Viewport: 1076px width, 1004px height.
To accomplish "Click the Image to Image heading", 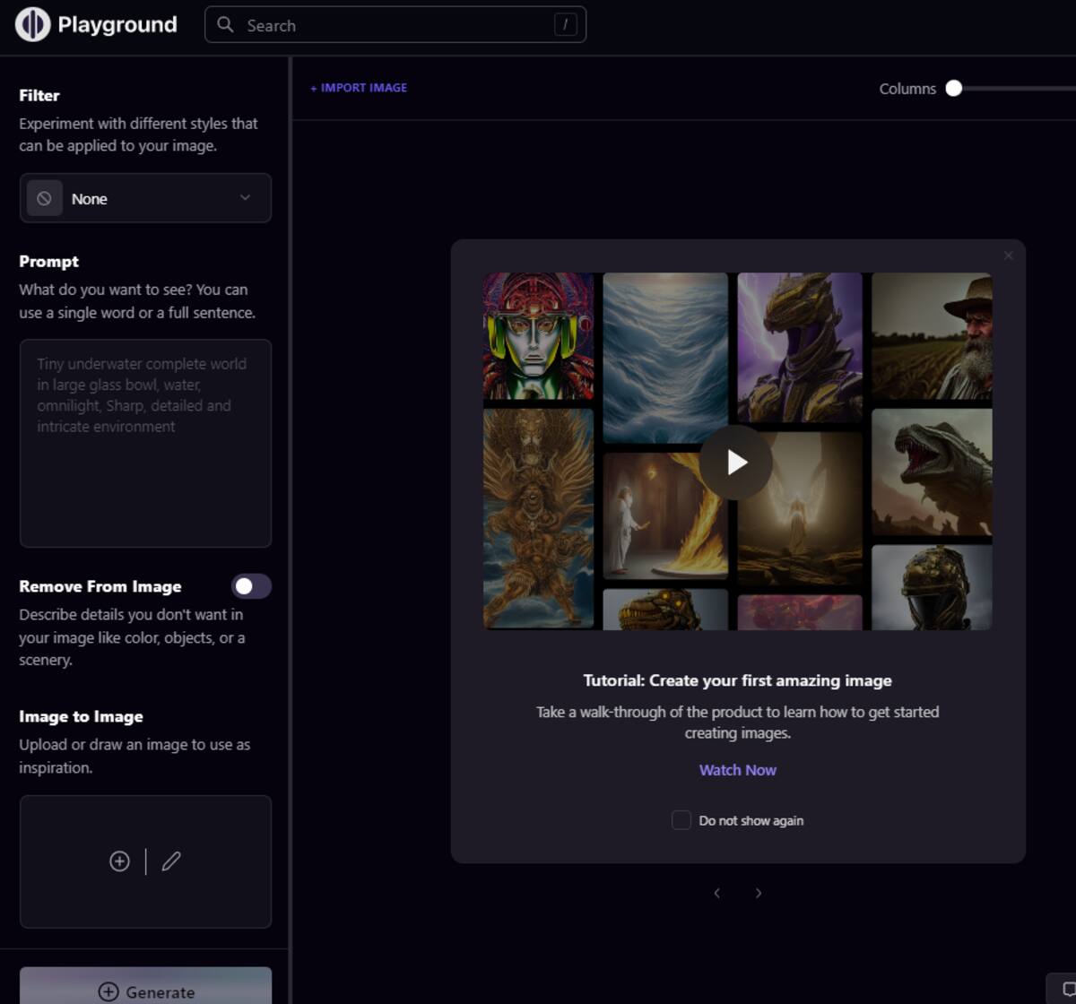I will [81, 716].
